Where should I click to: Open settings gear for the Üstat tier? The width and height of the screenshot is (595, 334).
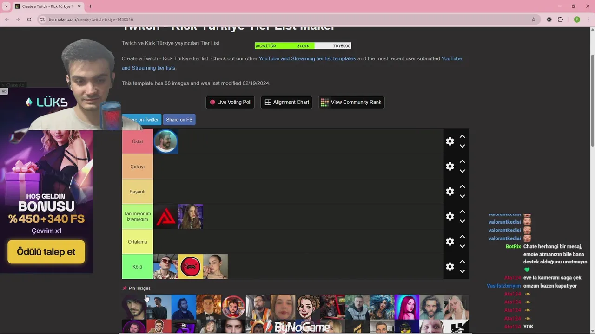coord(450,141)
